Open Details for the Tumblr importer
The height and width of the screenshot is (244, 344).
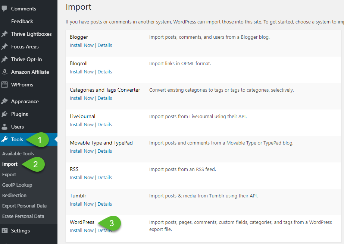pos(105,204)
